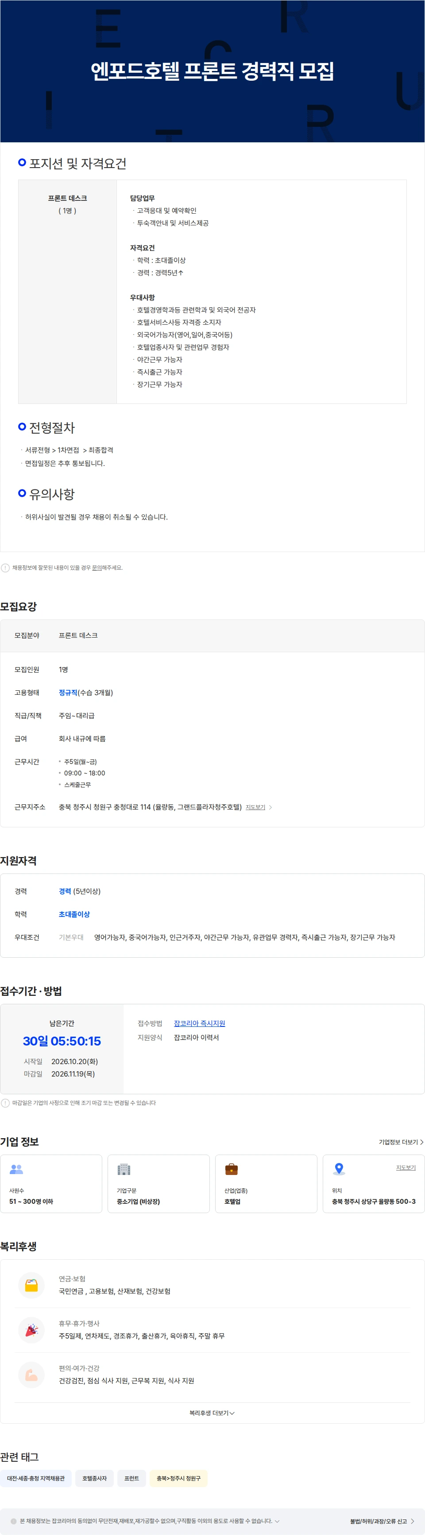
Task: Click the remaining time 30일 countdown
Action: (62, 1041)
